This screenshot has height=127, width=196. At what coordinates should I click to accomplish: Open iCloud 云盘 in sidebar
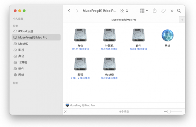(36, 31)
